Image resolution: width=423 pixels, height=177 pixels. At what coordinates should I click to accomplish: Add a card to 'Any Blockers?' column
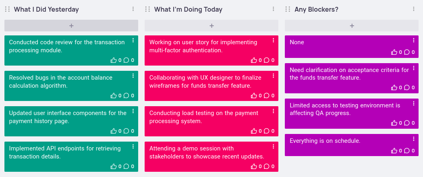352,26
